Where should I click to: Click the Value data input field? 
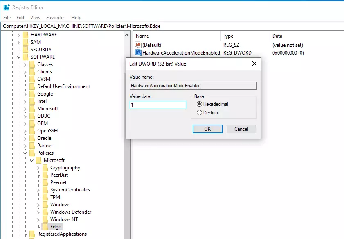[x=158, y=105]
